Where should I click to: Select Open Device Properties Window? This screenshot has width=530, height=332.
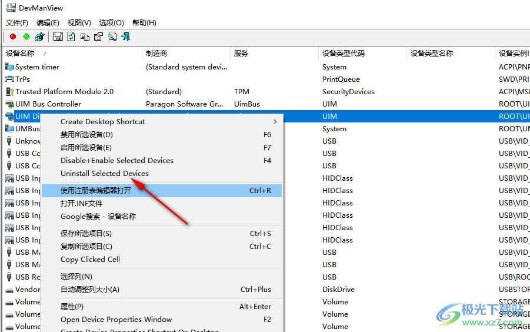[x=162, y=319]
